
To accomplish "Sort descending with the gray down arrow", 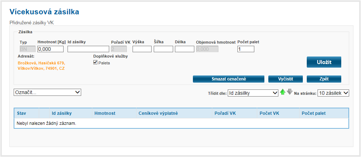I will [x=290, y=92].
